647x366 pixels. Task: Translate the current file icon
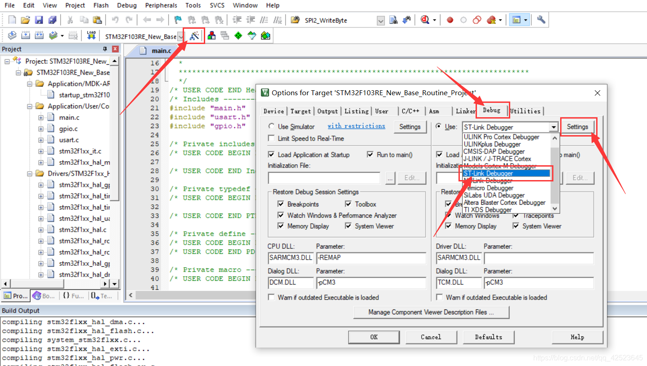(x=12, y=35)
